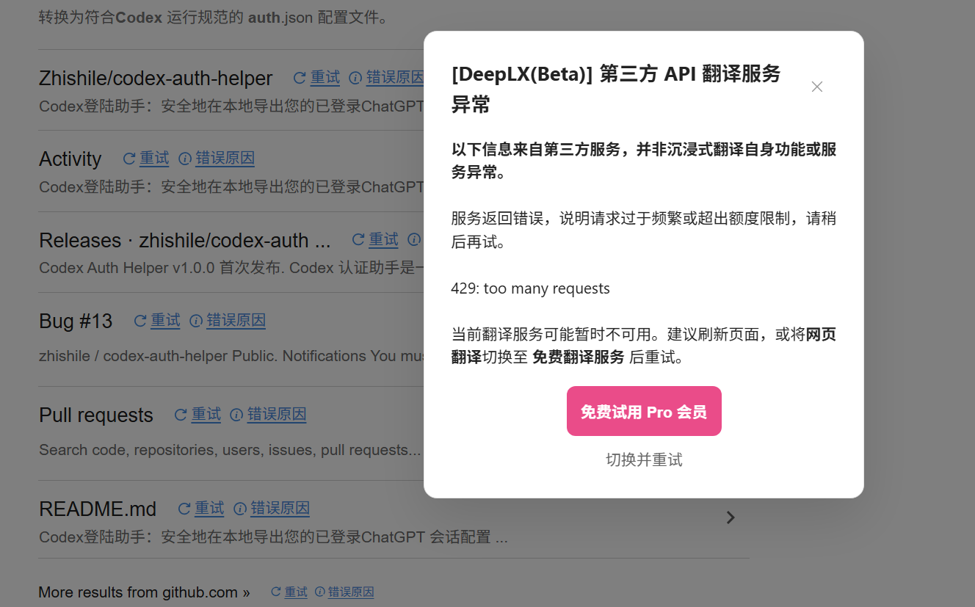Click the Codex登陆助手 snippet under README.md

point(273,537)
